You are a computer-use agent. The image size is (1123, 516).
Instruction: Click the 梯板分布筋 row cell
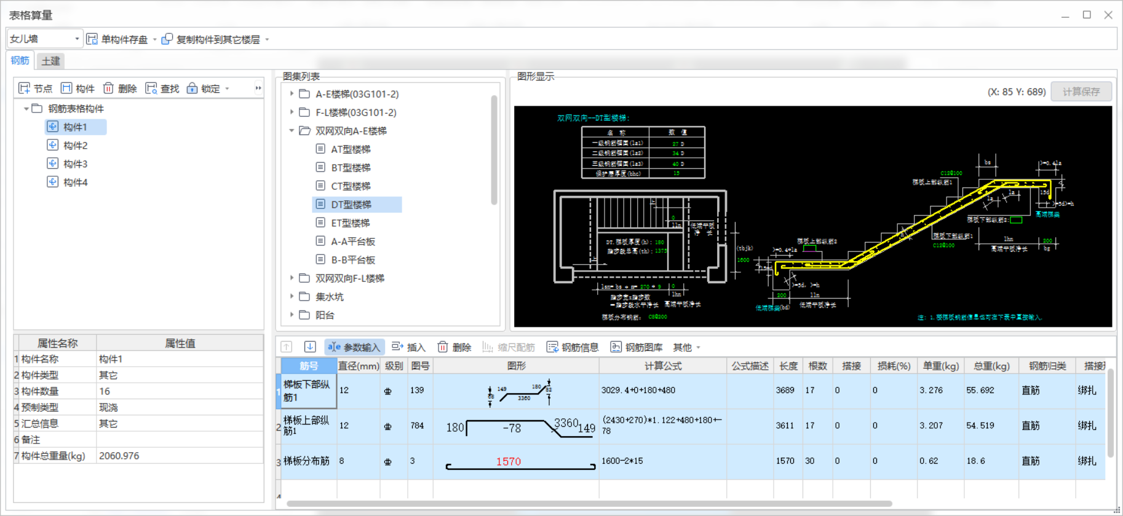309,461
